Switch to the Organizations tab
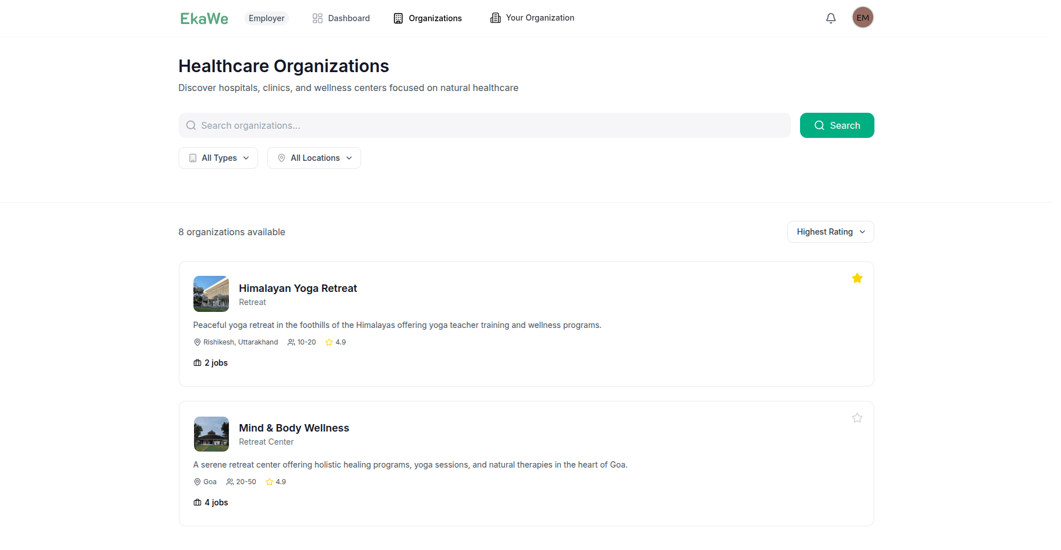The height and width of the screenshot is (550, 1061). tap(435, 18)
